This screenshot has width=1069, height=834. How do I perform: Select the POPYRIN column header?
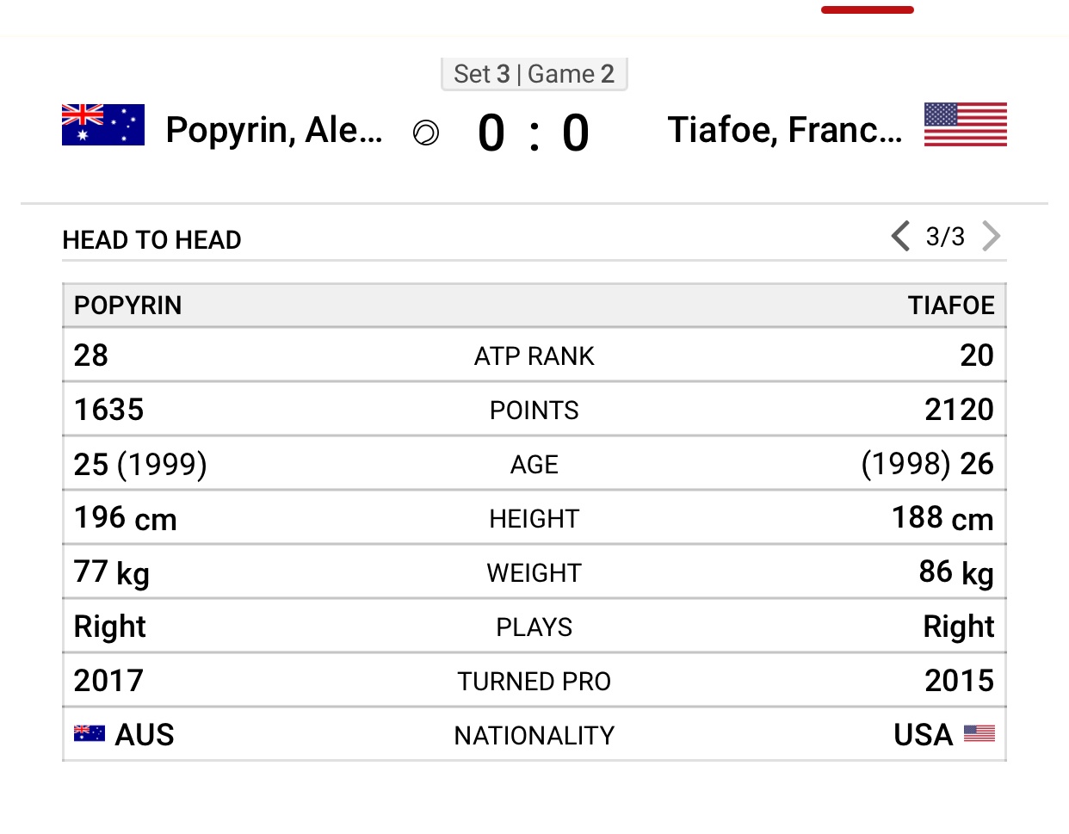[128, 306]
